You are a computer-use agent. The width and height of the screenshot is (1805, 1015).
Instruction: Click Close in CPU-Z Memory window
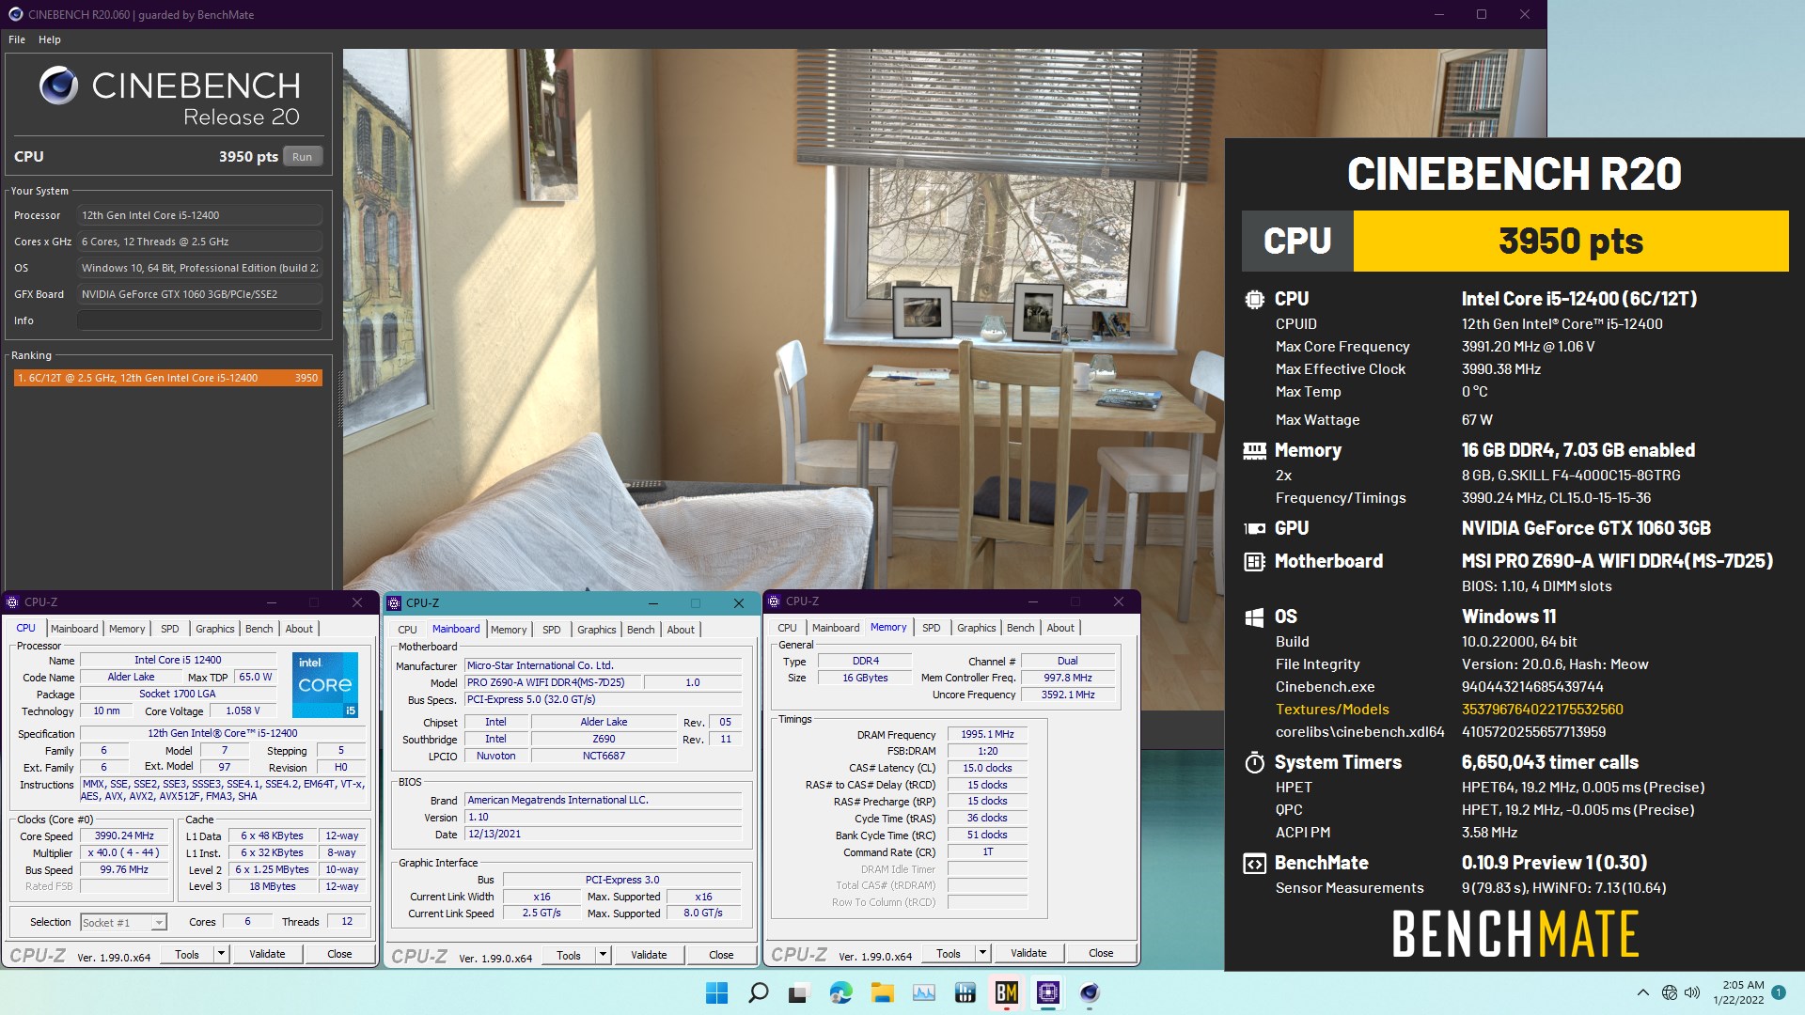pyautogui.click(x=1101, y=954)
